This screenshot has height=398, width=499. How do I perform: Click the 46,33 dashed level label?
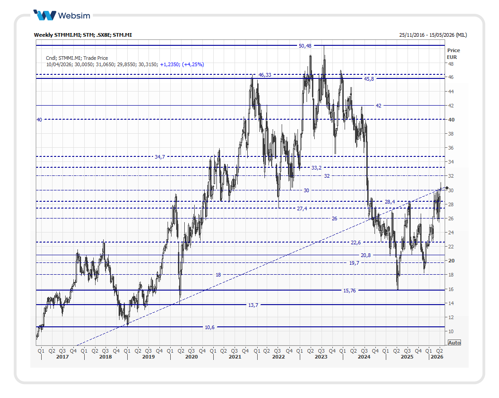[x=264, y=75]
